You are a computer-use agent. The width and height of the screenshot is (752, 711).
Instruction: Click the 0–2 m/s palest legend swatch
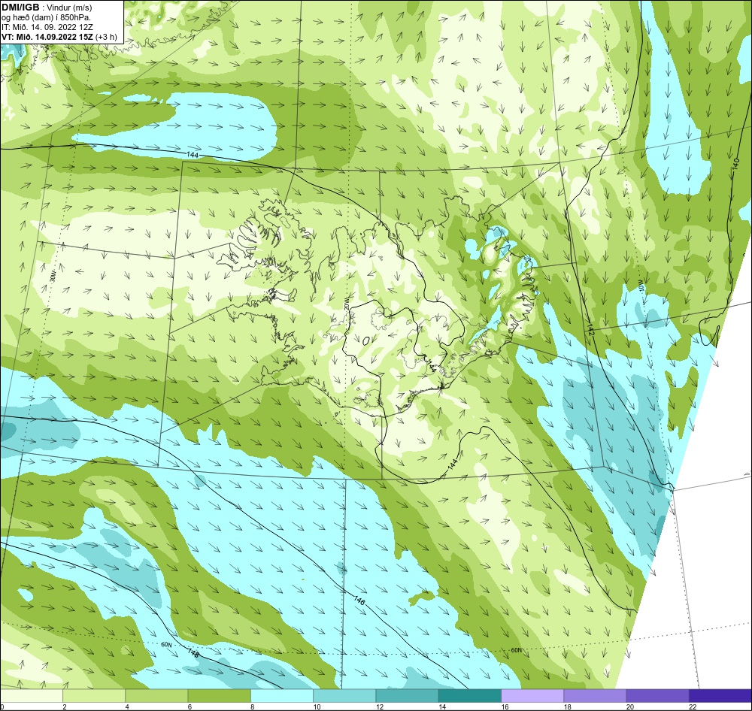tap(31, 695)
